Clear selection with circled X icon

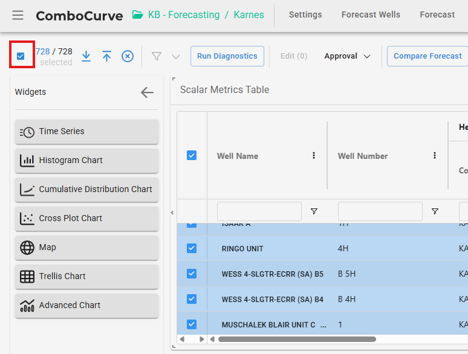click(x=128, y=56)
